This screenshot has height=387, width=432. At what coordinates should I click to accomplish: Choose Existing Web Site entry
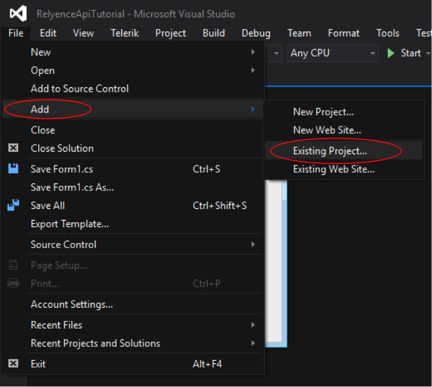(333, 169)
